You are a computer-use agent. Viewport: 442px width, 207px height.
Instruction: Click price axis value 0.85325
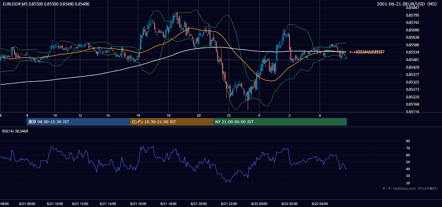point(413,82)
